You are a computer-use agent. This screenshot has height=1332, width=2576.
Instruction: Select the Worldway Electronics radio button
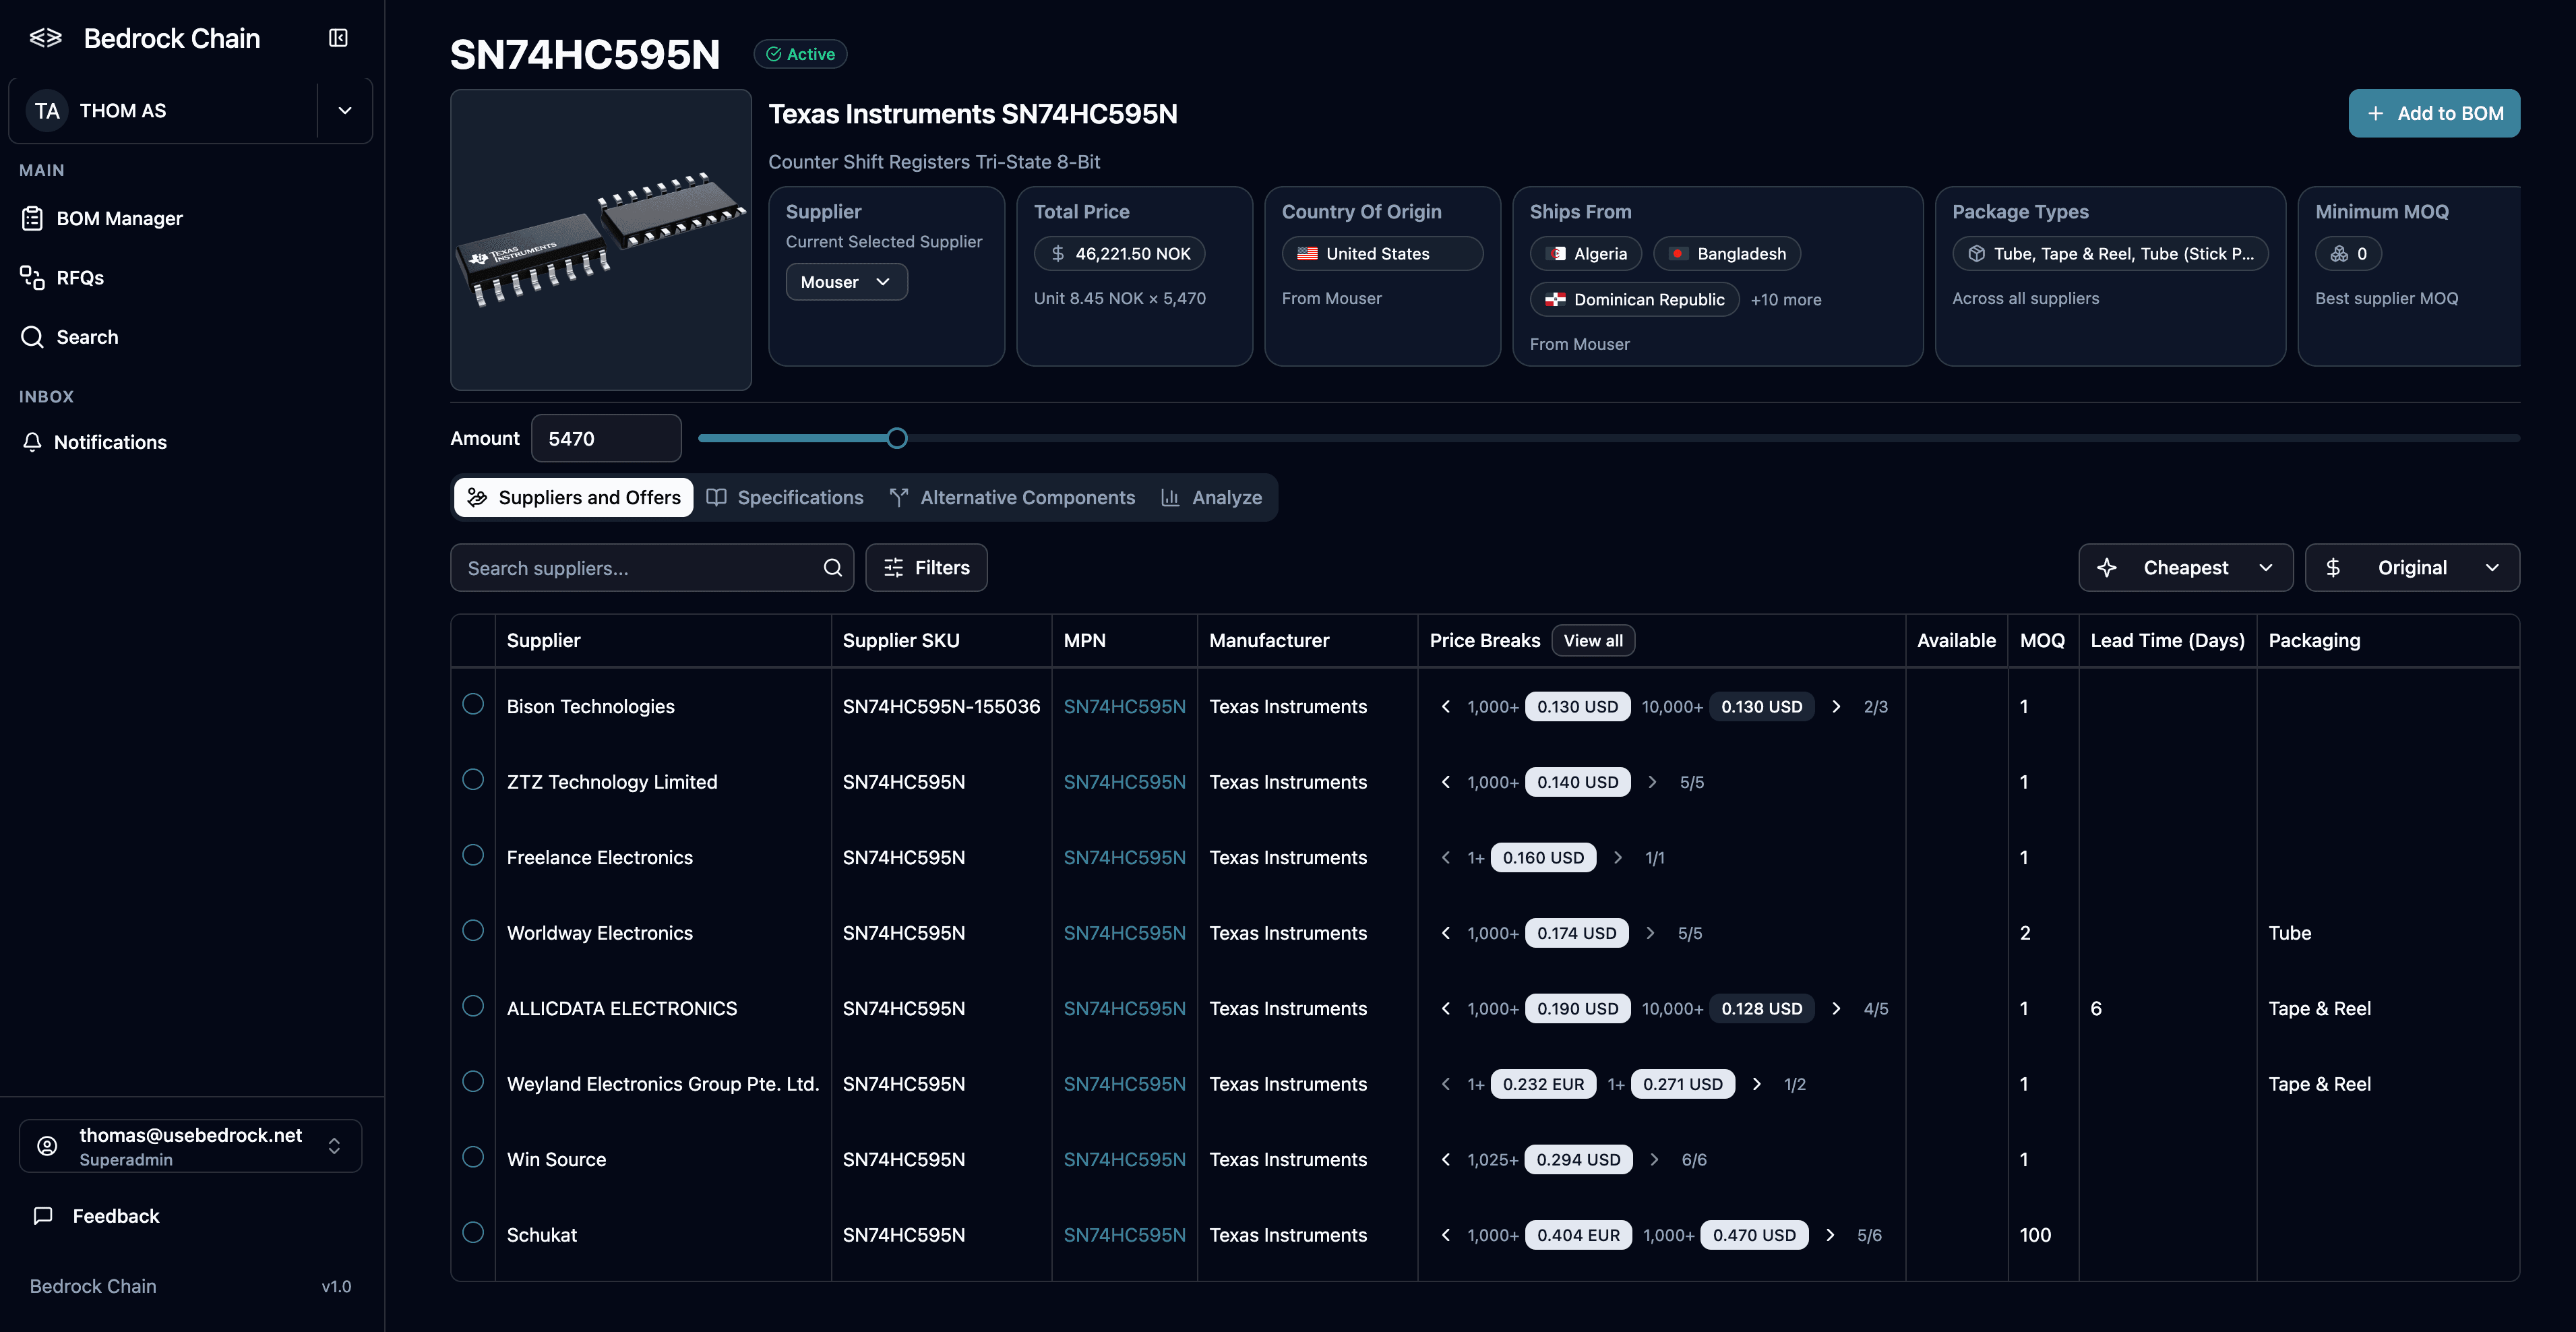473,930
